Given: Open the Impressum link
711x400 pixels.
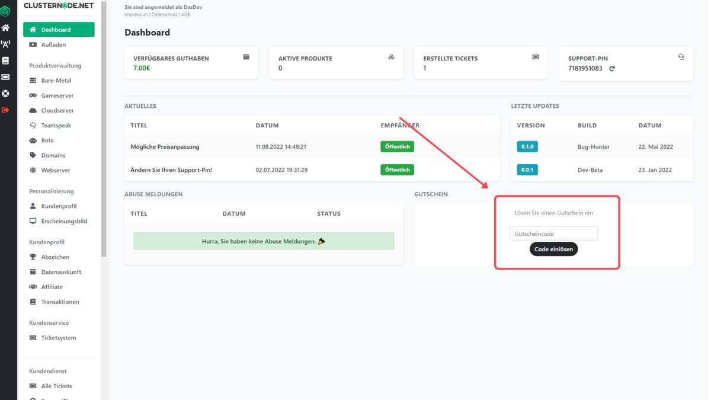Looking at the screenshot, I should (136, 14).
